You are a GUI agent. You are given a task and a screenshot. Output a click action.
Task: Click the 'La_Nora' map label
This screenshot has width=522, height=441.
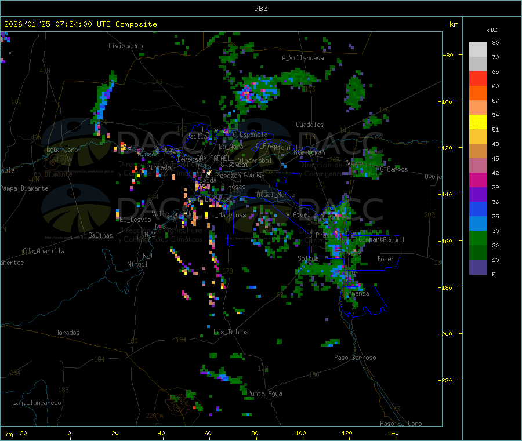[x=231, y=147]
